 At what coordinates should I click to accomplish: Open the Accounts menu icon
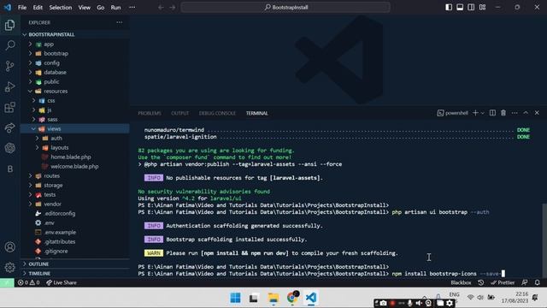point(9,247)
